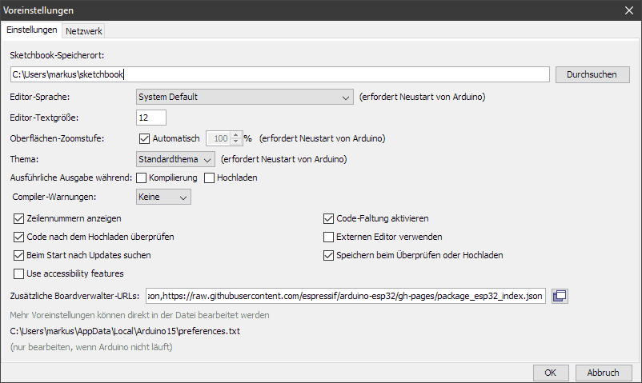This screenshot has height=383, width=642.
Task: Click the Zusätzliche Boardverwalter-URLs text field
Action: pyautogui.click(x=346, y=296)
